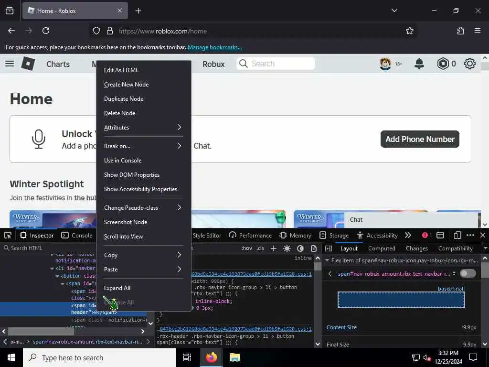Open the list all tabs dropdown
489x367 pixels.
click(x=394, y=11)
